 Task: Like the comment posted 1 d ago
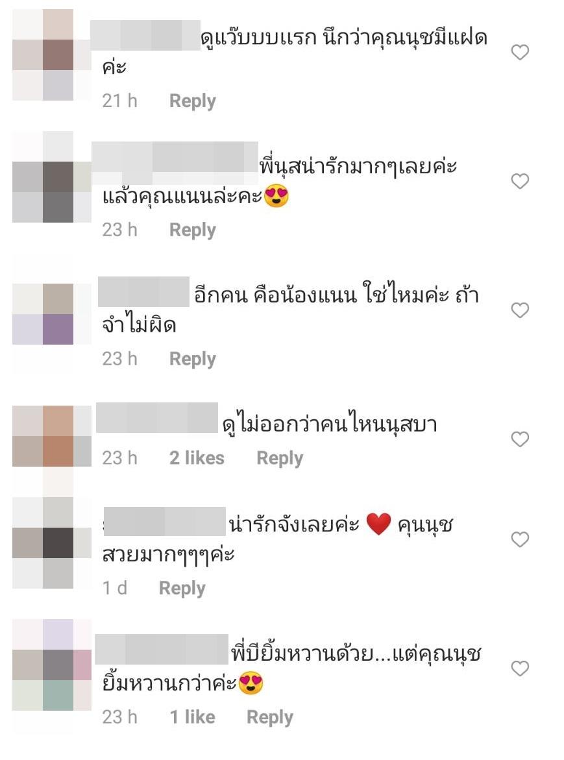520,539
